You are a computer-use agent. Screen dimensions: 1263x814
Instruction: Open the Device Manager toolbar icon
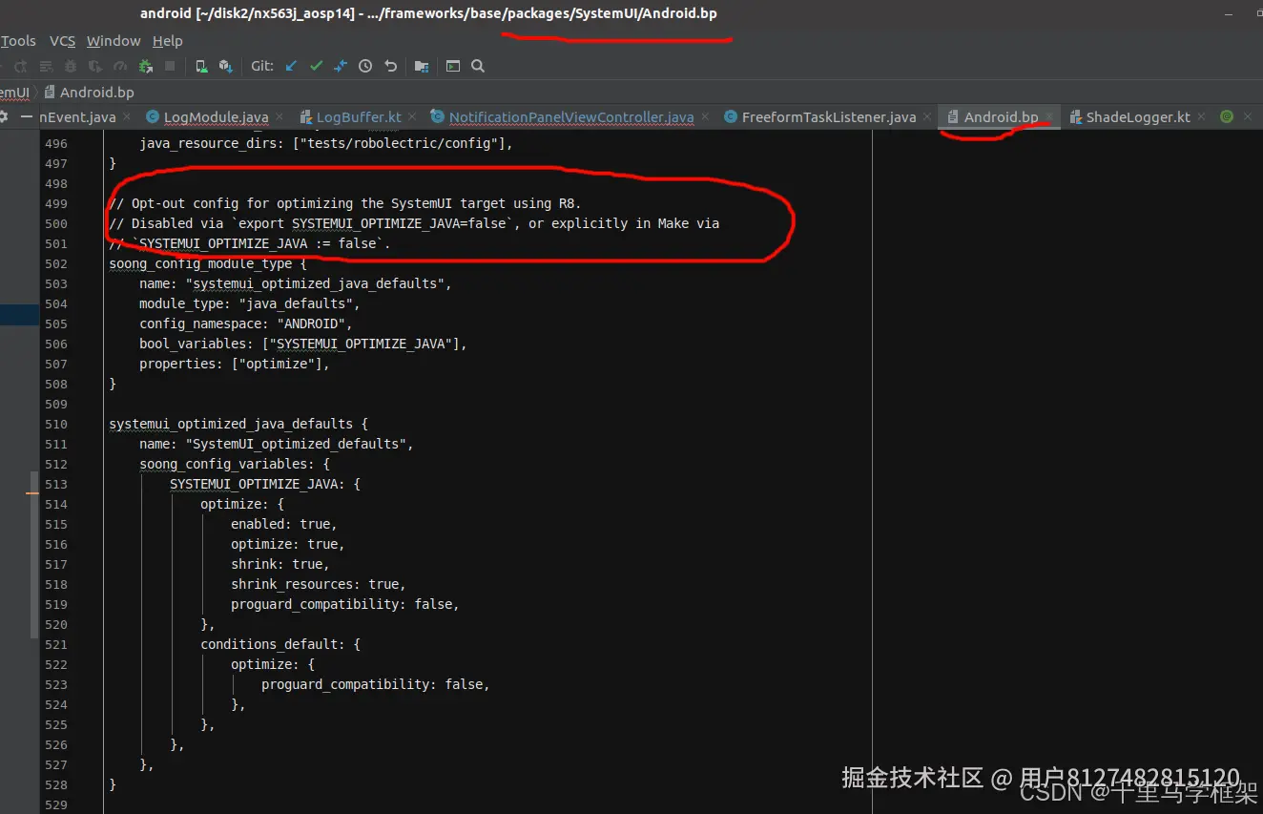point(201,67)
